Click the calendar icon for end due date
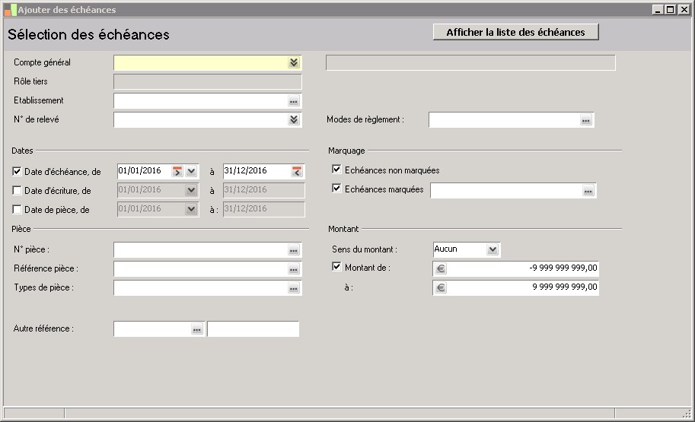Screen dimensions: 695x422 click(296, 171)
